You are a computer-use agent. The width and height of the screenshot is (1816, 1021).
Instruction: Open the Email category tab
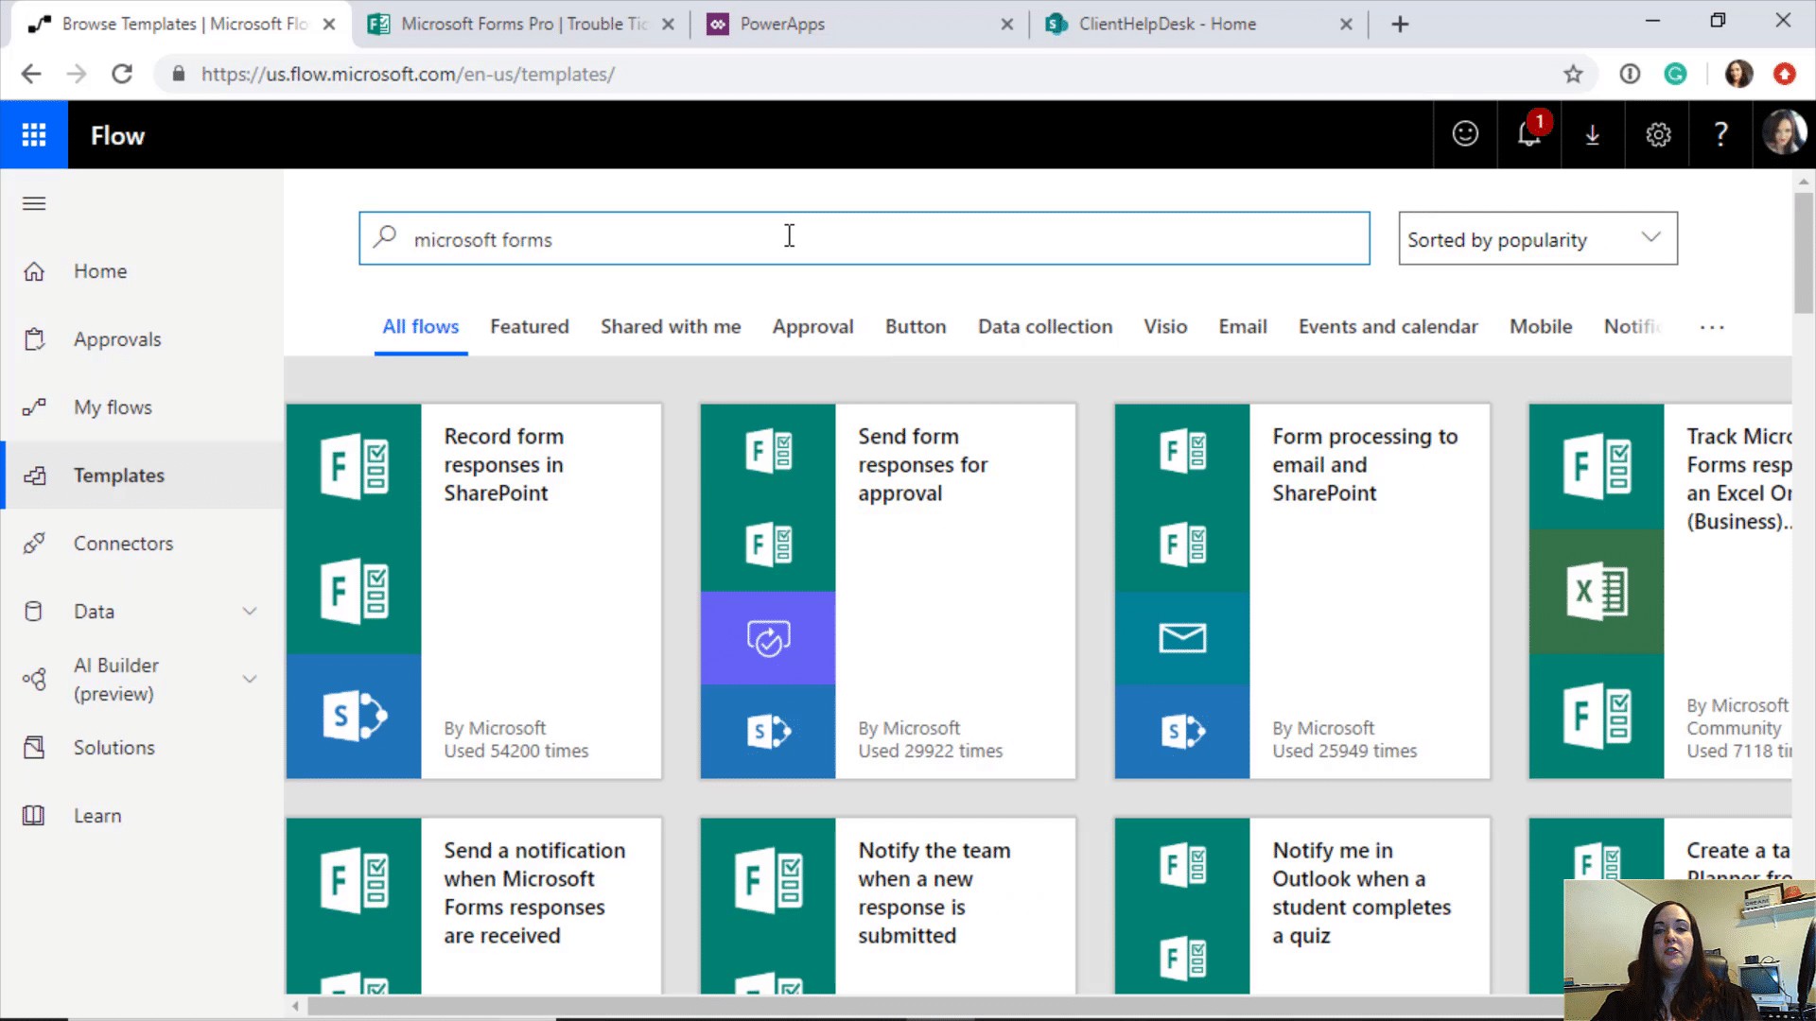(x=1243, y=327)
